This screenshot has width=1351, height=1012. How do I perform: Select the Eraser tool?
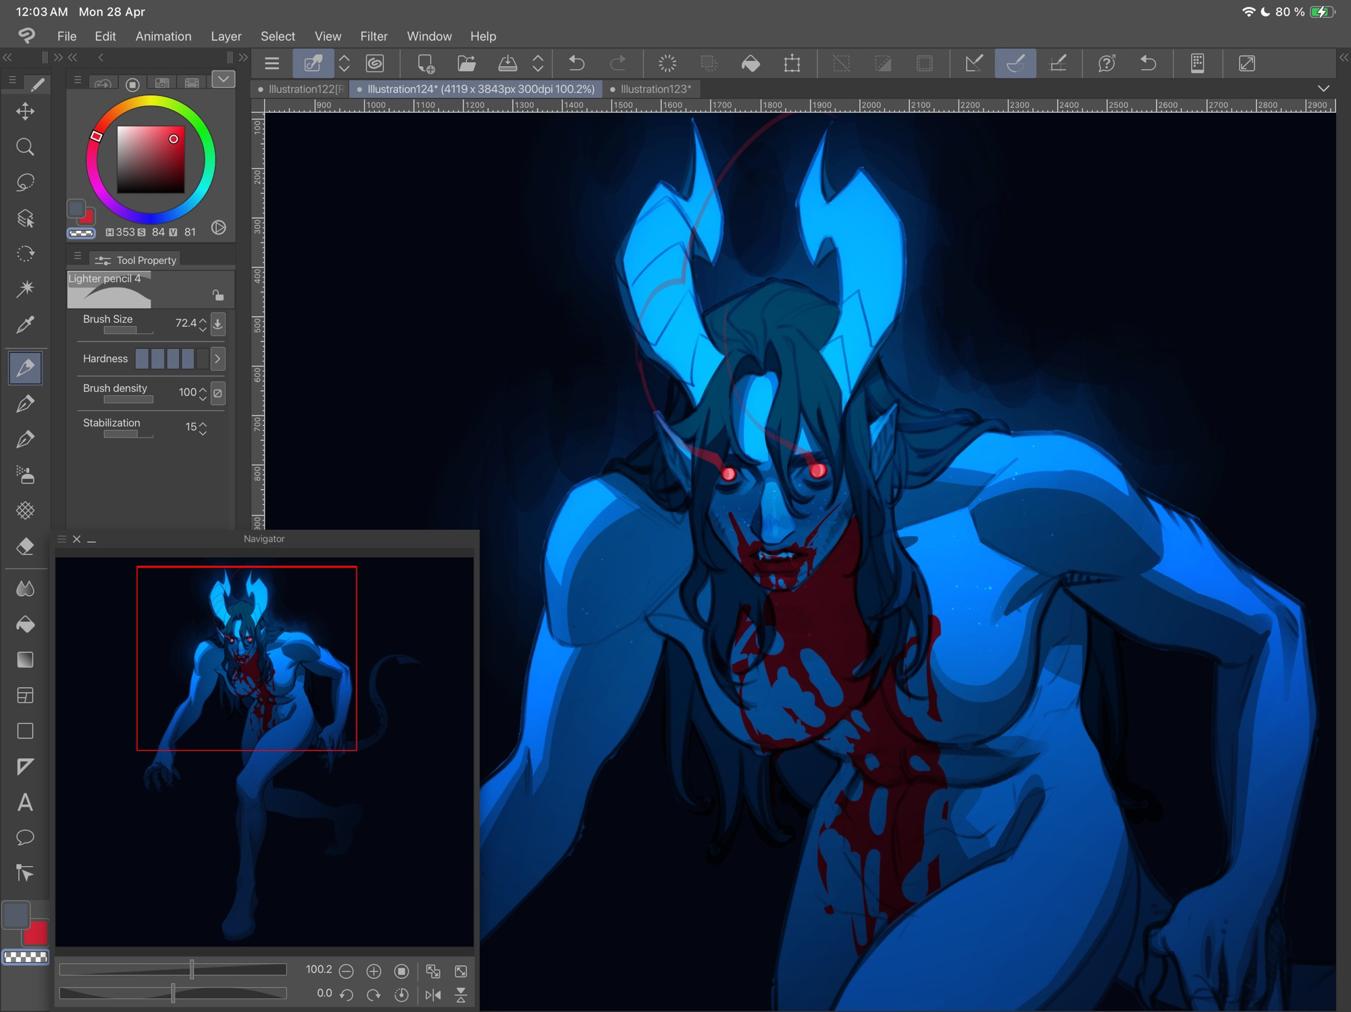pyautogui.click(x=25, y=547)
